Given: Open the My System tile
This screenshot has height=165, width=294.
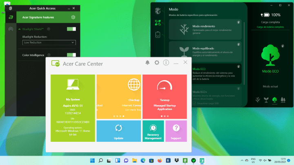Looking at the screenshot, I should [x=73, y=108].
